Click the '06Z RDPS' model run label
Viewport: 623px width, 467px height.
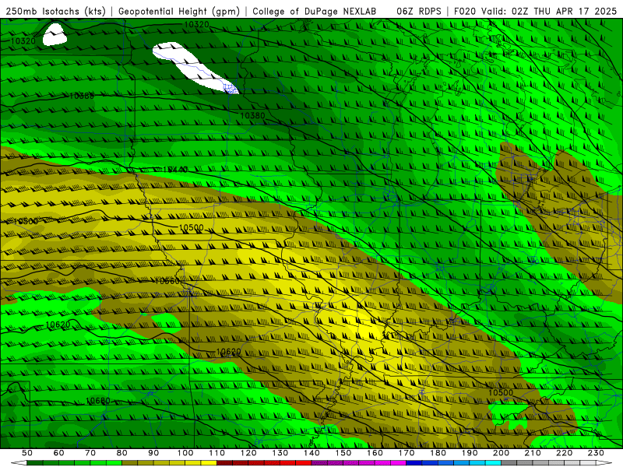tap(419, 12)
